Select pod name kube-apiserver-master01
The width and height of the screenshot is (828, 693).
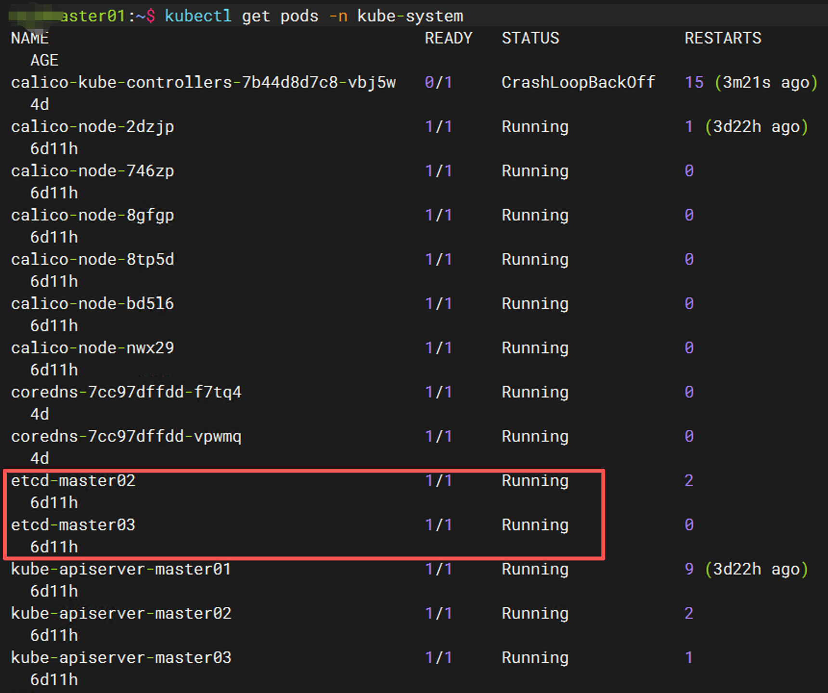pyautogui.click(x=121, y=569)
